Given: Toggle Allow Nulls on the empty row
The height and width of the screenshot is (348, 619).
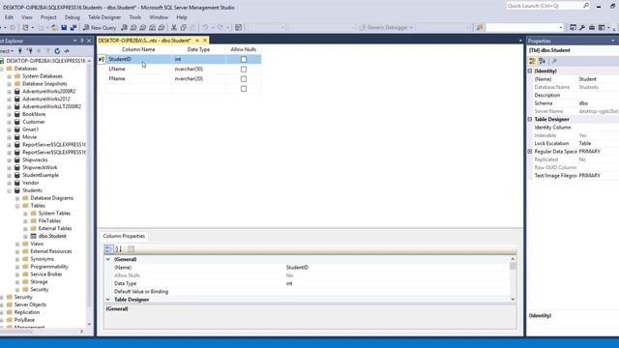Looking at the screenshot, I should [244, 89].
